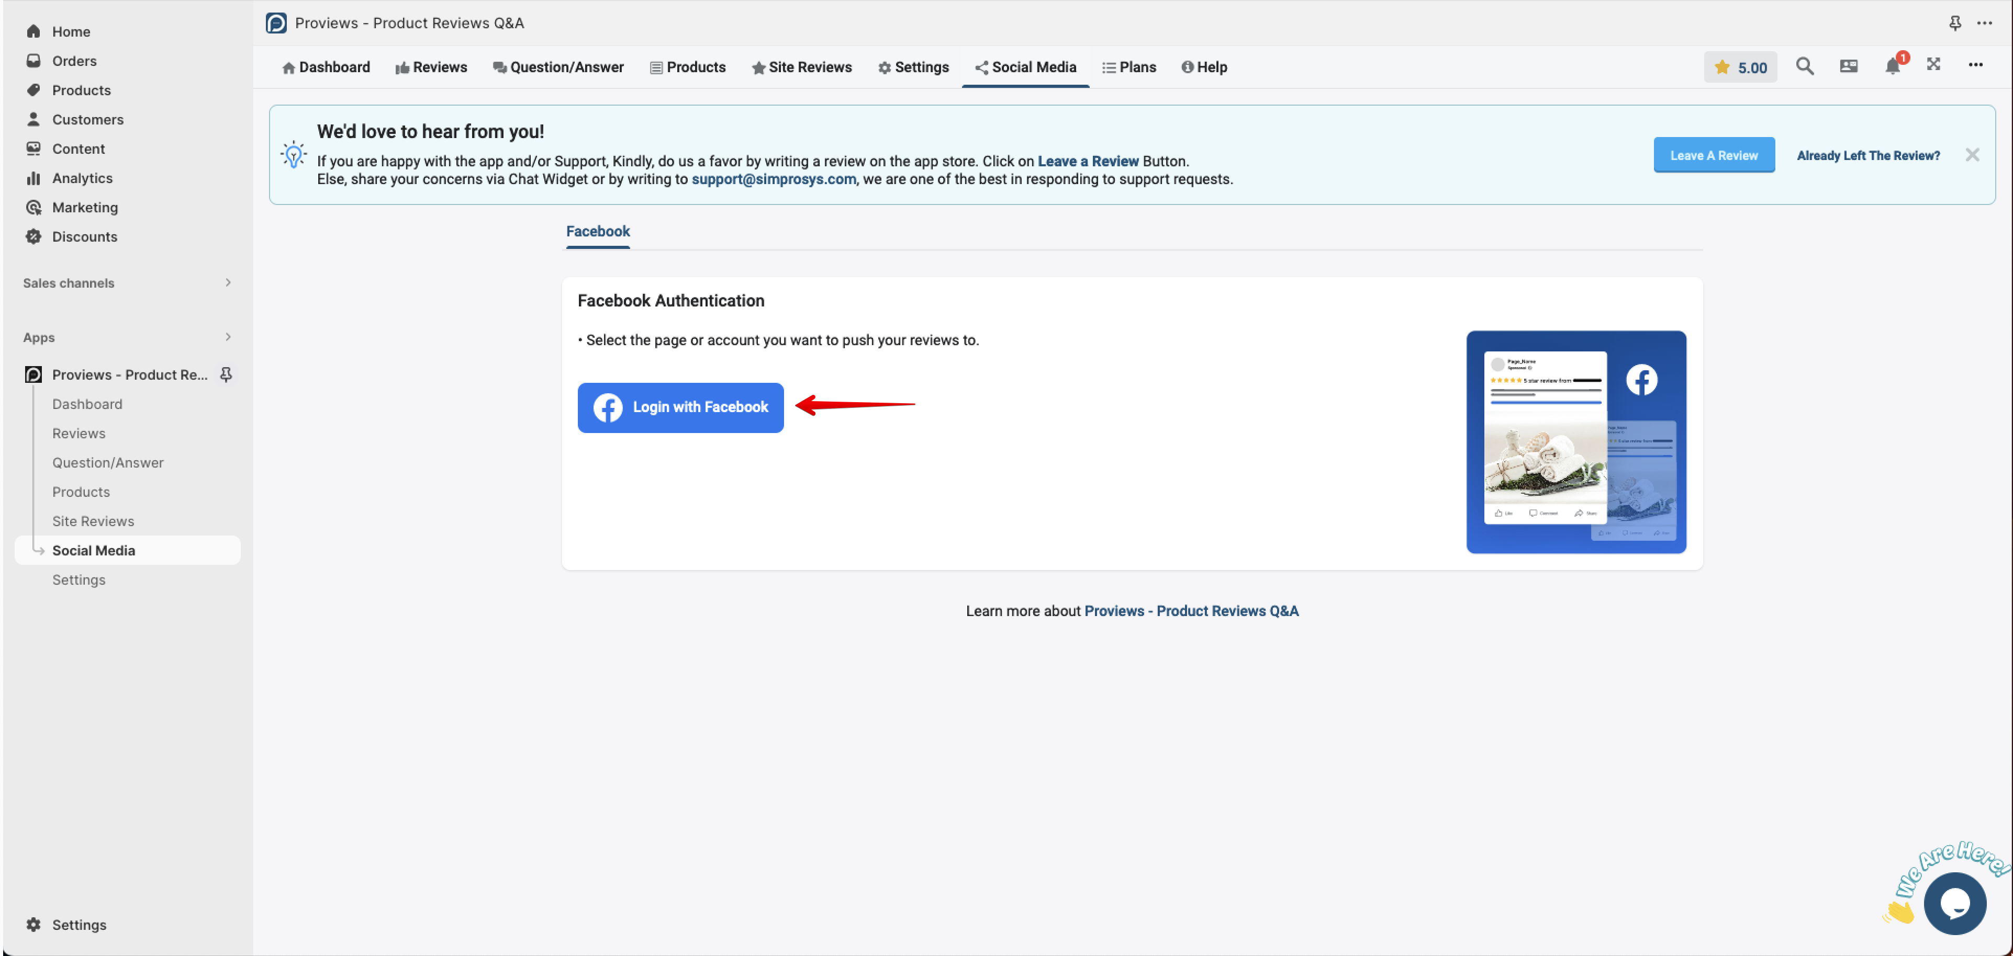The height and width of the screenshot is (956, 2013).
Task: Open the Orders section
Action: point(74,61)
